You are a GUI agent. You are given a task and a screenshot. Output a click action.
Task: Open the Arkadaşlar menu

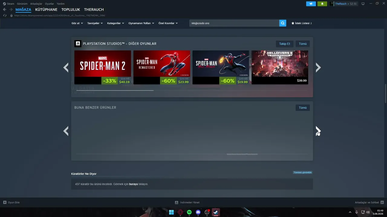coord(36,4)
